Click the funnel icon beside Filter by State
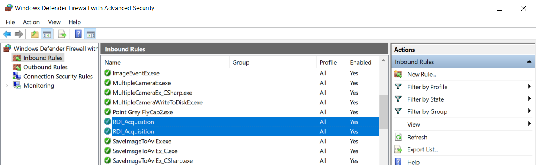 coord(398,99)
